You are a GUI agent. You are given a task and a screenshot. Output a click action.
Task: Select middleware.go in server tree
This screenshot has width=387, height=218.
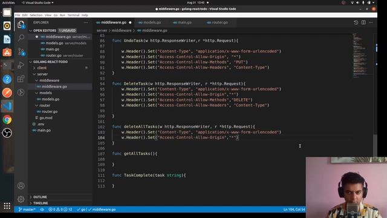point(54,87)
